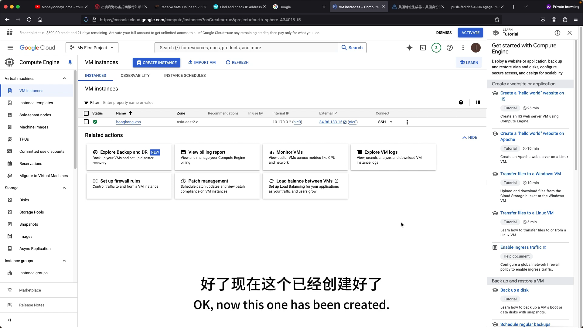
Task: Collapse the Virtual machines section
Action: (64, 79)
